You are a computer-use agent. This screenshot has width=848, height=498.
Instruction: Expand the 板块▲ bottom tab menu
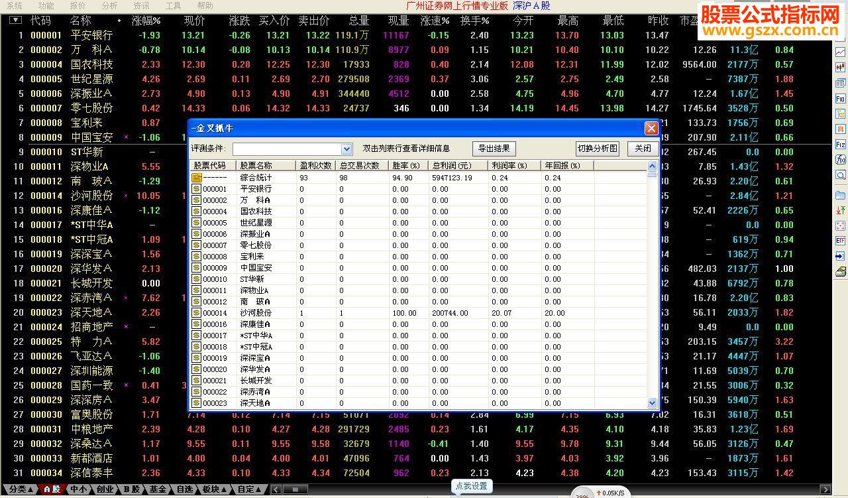pyautogui.click(x=215, y=489)
